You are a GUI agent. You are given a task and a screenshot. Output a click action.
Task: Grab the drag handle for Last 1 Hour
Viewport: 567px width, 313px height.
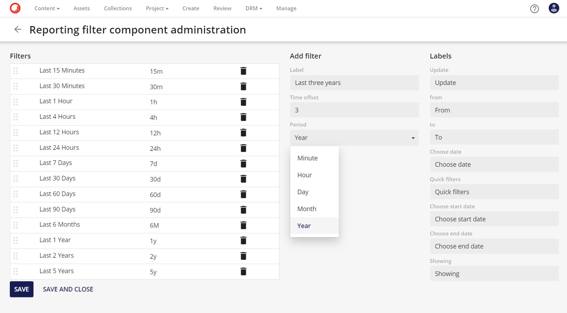[x=15, y=102]
